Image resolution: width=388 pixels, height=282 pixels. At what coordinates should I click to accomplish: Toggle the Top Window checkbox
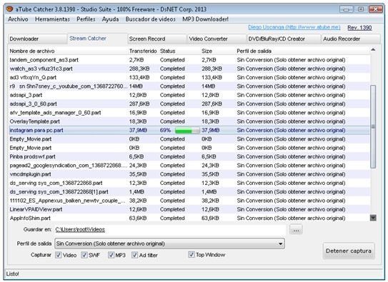point(191,255)
